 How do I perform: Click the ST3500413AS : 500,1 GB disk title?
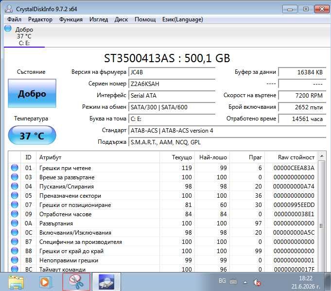click(x=167, y=58)
